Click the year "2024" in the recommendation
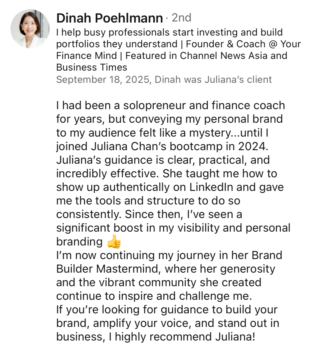Screen dimensions: 314x353 click(x=253, y=146)
